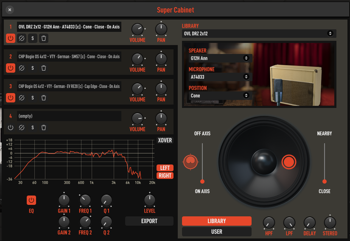This screenshot has height=241, width=350.
Task: Click the Nearby / Close distance slider handle
Action: (x=325, y=181)
